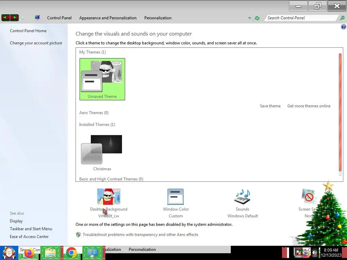Open the Santa Start button

(x=9, y=253)
